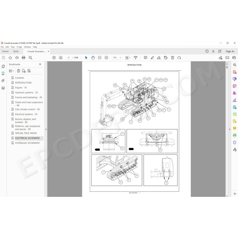Select the arrow selection tool
This screenshot has height=238, width=238.
86,58
